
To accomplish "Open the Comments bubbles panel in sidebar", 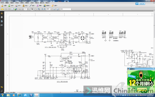I will pyautogui.click(x=2, y=87).
